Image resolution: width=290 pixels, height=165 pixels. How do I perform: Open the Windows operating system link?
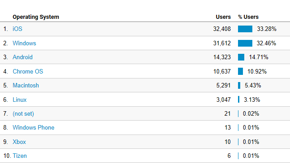[x=24, y=43]
